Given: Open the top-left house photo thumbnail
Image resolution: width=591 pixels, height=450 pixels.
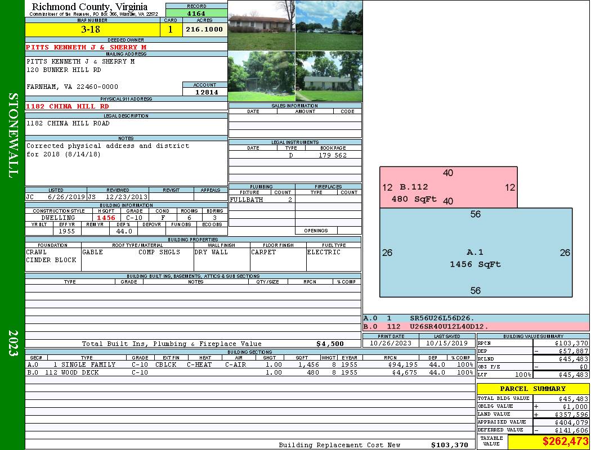Looking at the screenshot, I should (261, 26).
